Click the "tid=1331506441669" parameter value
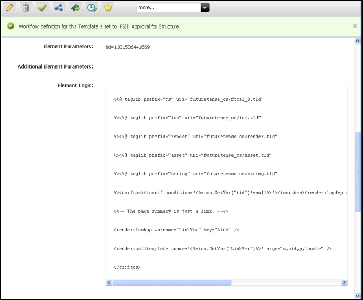Screen dimensions: 363x300 pyautogui.click(x=127, y=47)
